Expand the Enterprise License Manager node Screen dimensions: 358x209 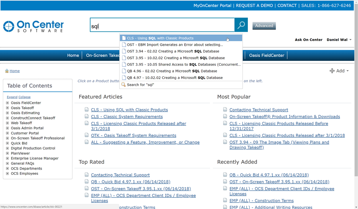tap(7, 158)
